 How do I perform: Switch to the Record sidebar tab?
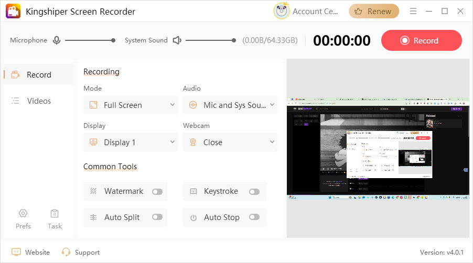pos(39,74)
